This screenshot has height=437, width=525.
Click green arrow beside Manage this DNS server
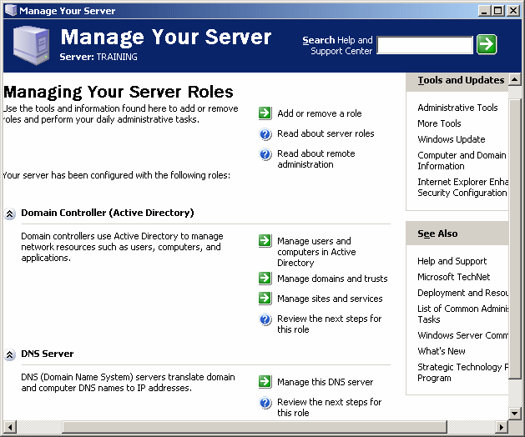265,382
